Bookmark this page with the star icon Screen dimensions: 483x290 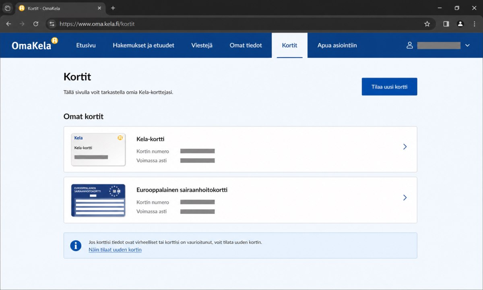pyautogui.click(x=427, y=24)
